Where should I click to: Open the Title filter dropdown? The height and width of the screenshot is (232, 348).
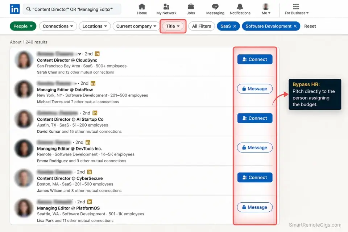coord(173,26)
